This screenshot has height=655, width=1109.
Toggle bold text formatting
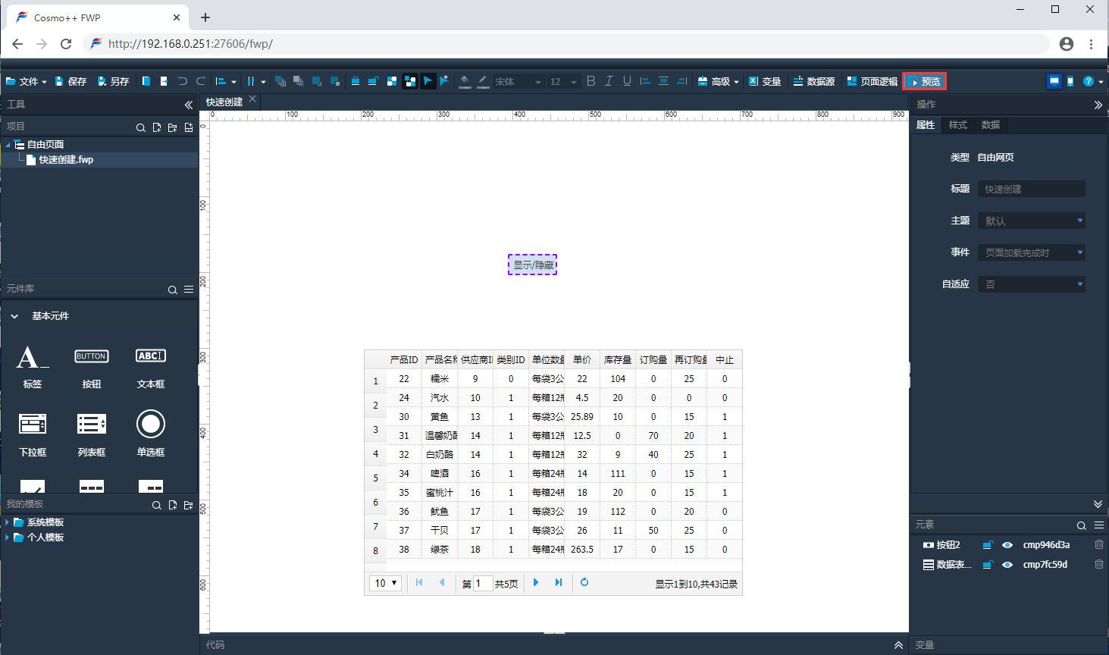pyautogui.click(x=591, y=81)
